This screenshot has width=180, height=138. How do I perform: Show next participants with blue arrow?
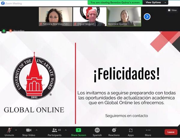(x=147, y=17)
